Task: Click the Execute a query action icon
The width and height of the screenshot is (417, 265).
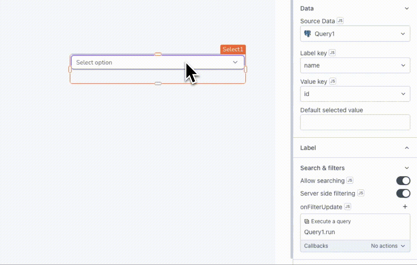Action: 307,221
